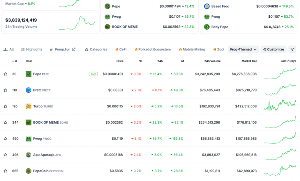Click the Brett coin logo
Image resolution: width=300 pixels, height=181 pixels.
28,90
